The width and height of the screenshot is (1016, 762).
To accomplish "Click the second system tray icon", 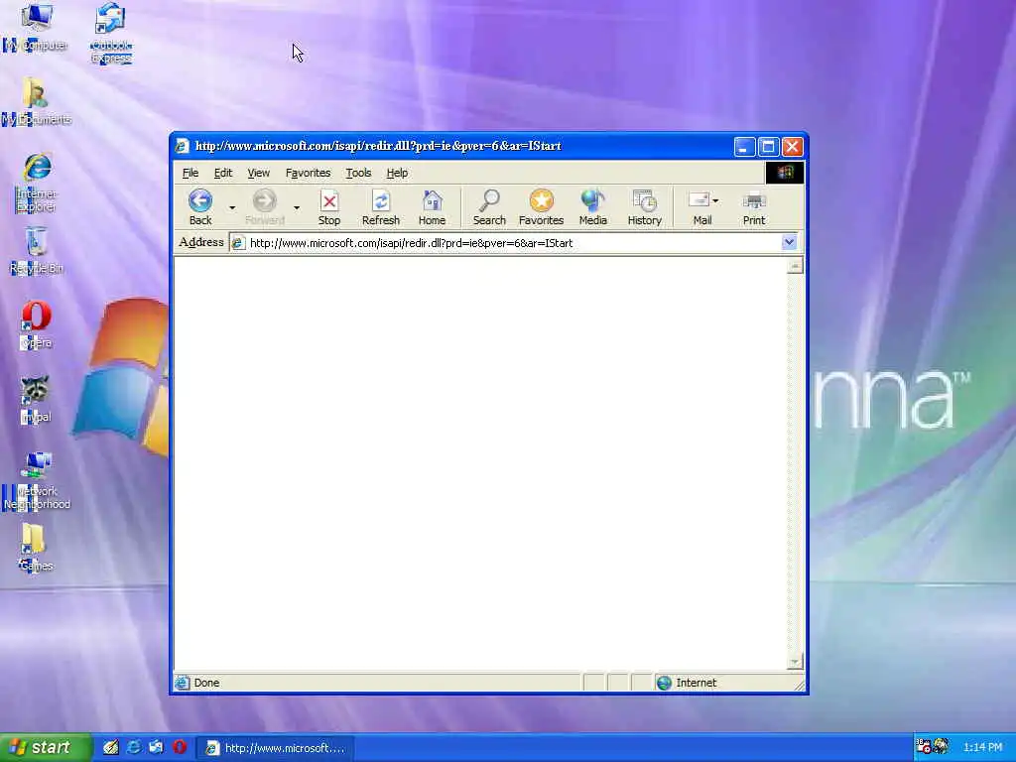I will pos(941,746).
